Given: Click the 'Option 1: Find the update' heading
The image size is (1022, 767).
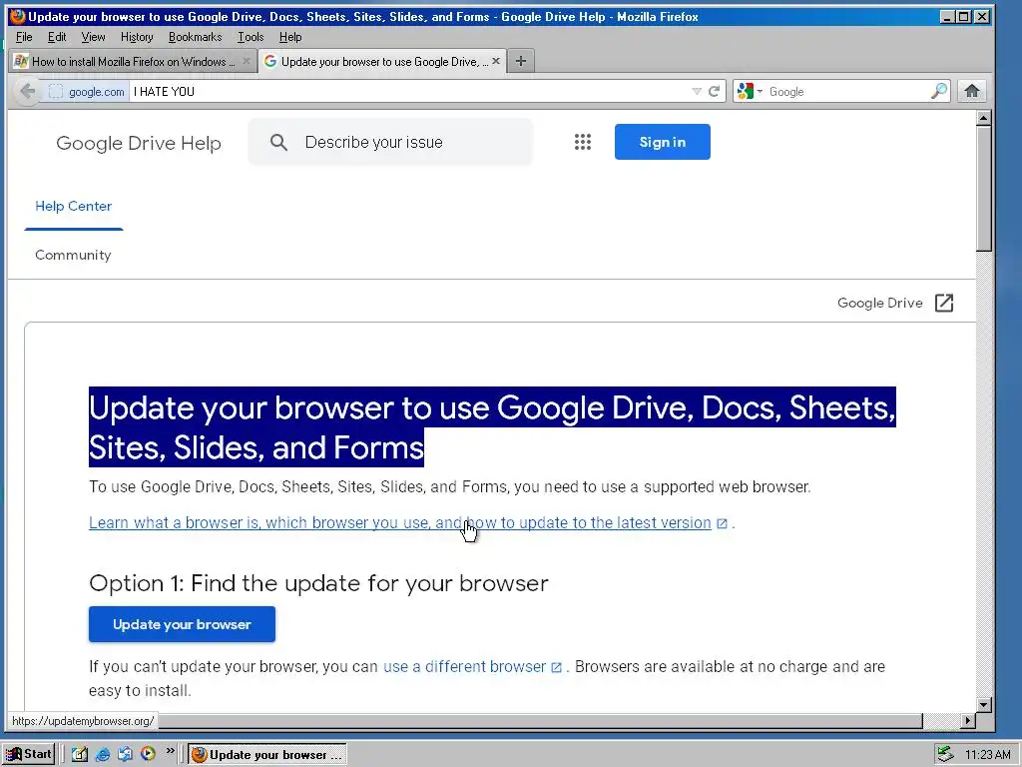Looking at the screenshot, I should coord(318,583).
